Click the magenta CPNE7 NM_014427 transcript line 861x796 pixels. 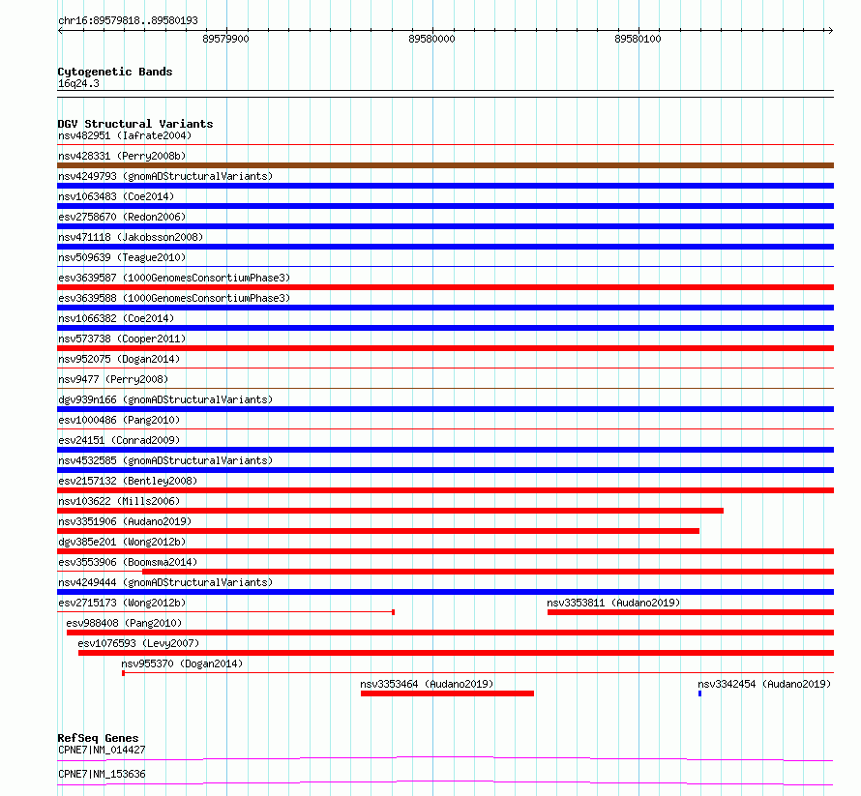tap(445, 758)
